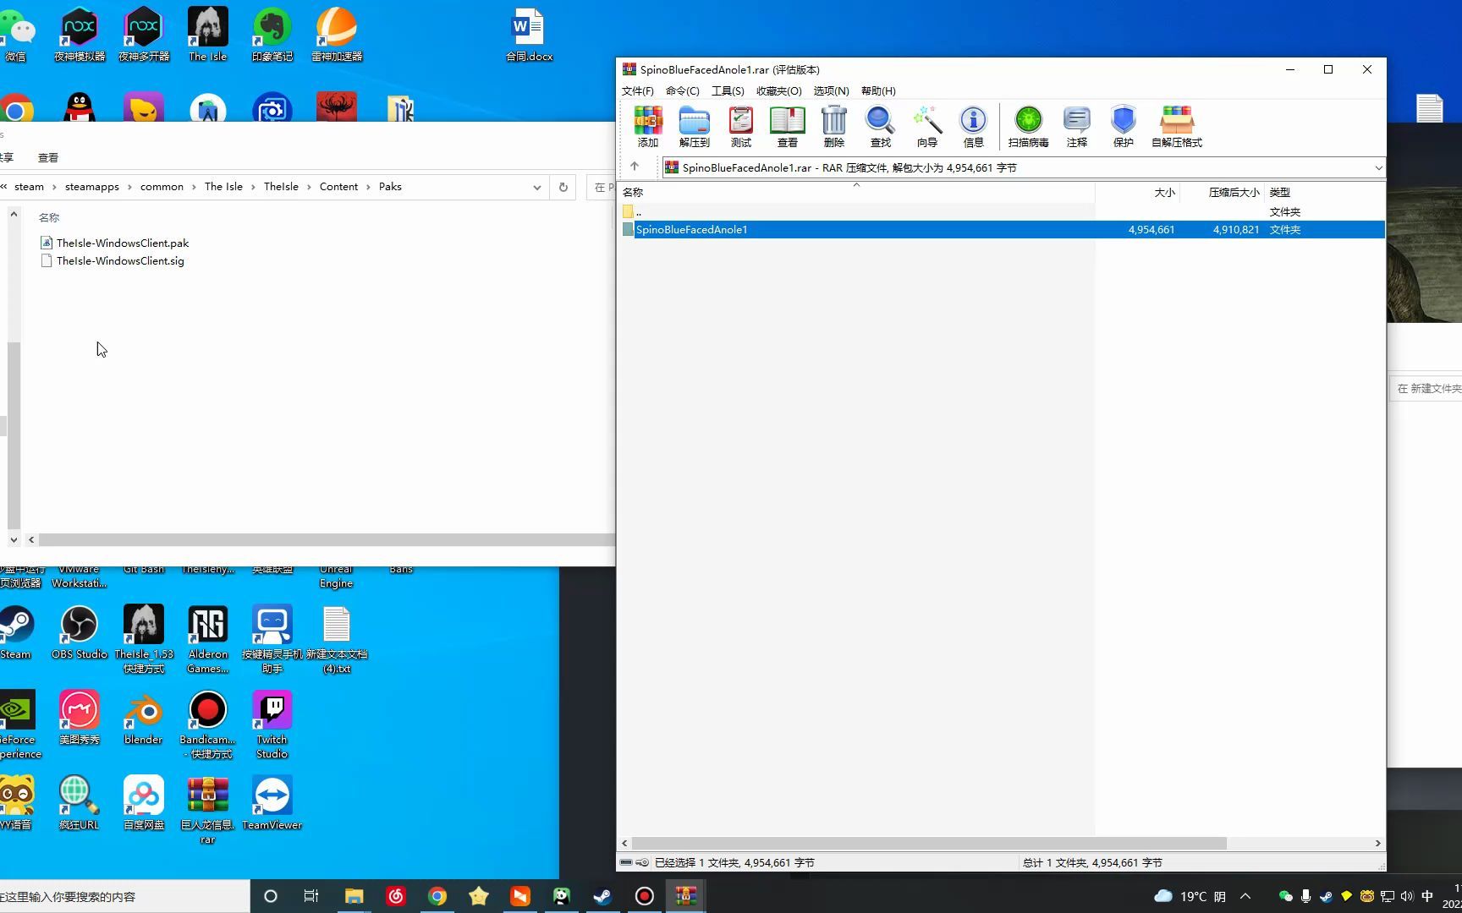
Task: Click Explorer search box next to refresh
Action: pos(602,187)
